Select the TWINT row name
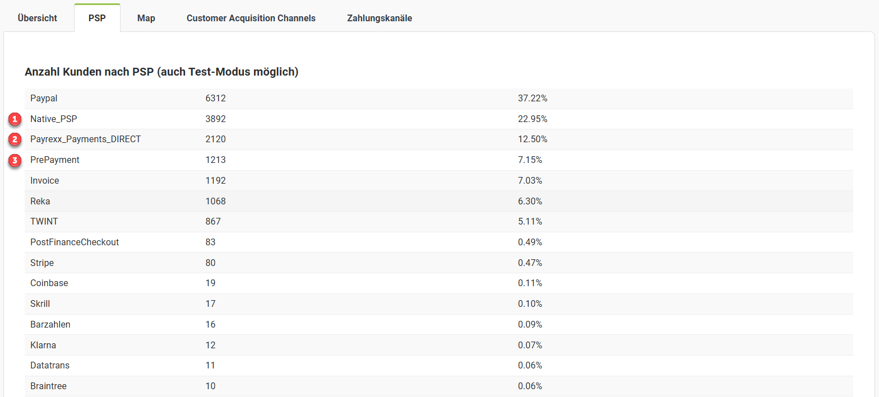This screenshot has width=879, height=397. pos(44,221)
